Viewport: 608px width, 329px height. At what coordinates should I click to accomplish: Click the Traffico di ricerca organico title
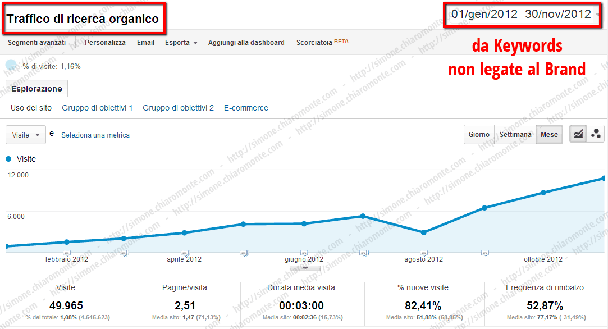83,19
